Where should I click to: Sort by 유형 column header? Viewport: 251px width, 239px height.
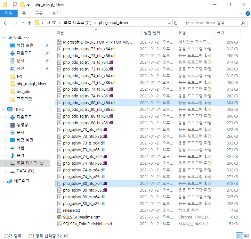coord(195,33)
